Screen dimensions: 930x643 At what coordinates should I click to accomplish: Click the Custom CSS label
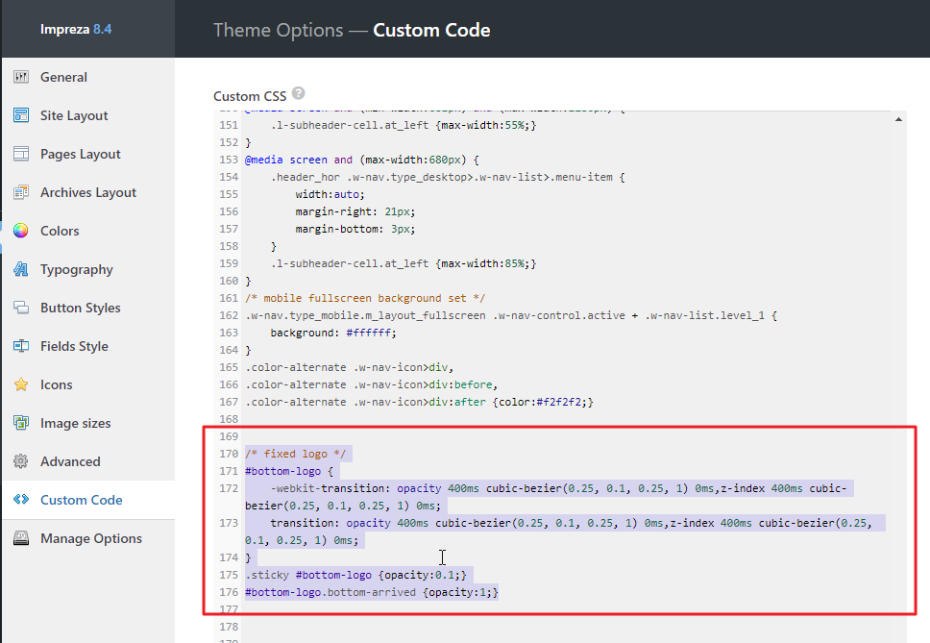250,96
